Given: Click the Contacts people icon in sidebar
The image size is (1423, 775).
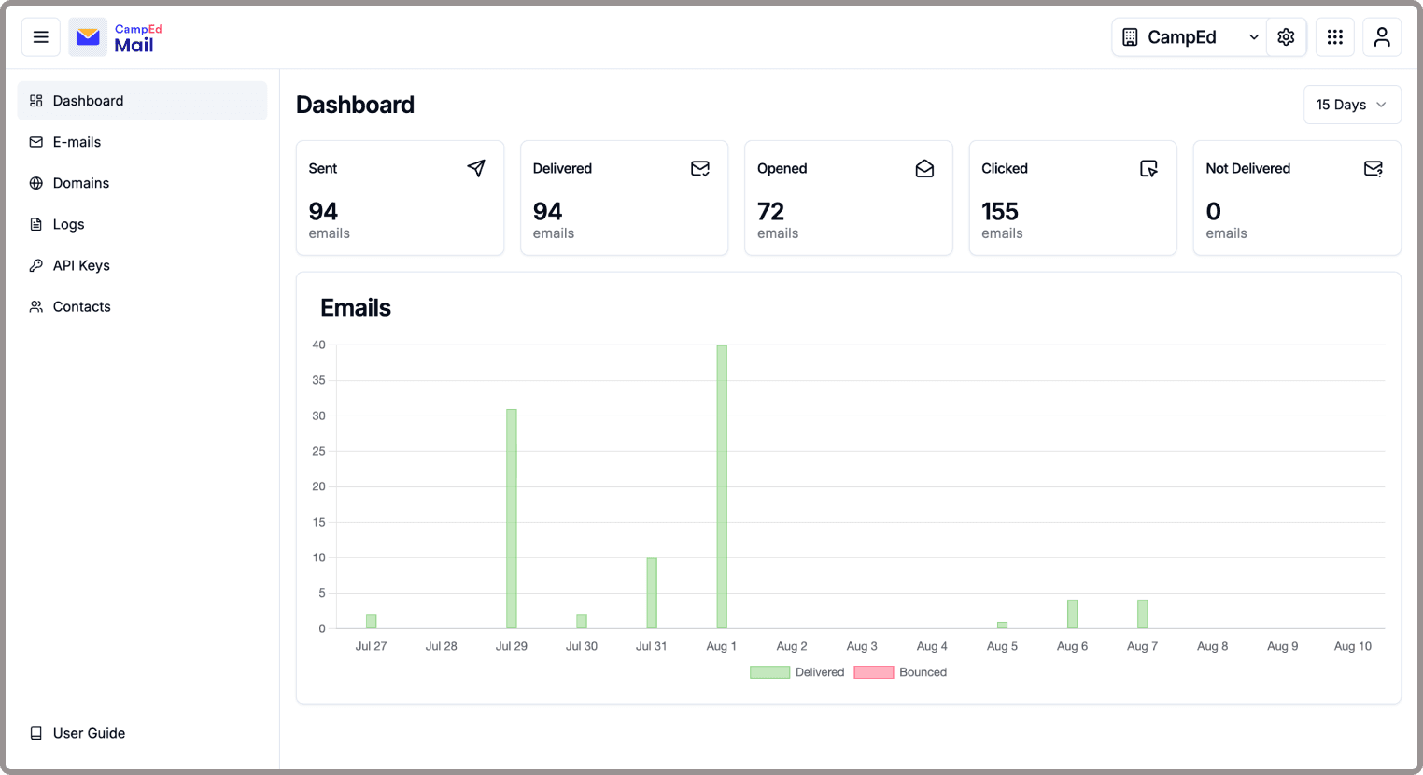Looking at the screenshot, I should pos(36,306).
